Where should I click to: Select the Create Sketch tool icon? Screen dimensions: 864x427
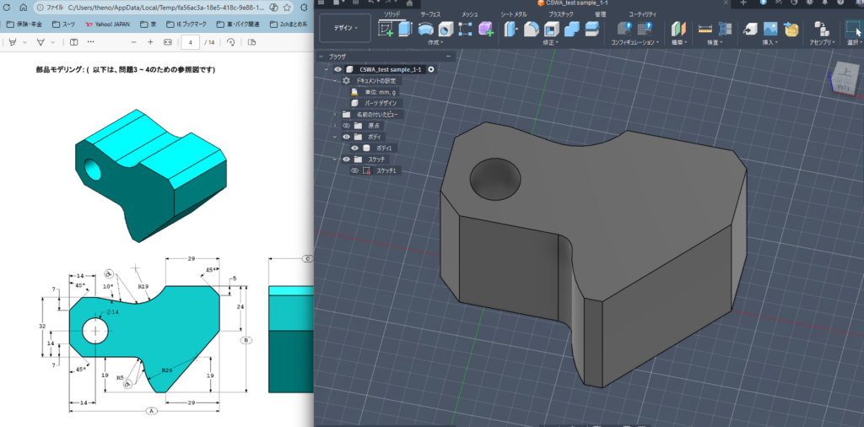coord(386,29)
